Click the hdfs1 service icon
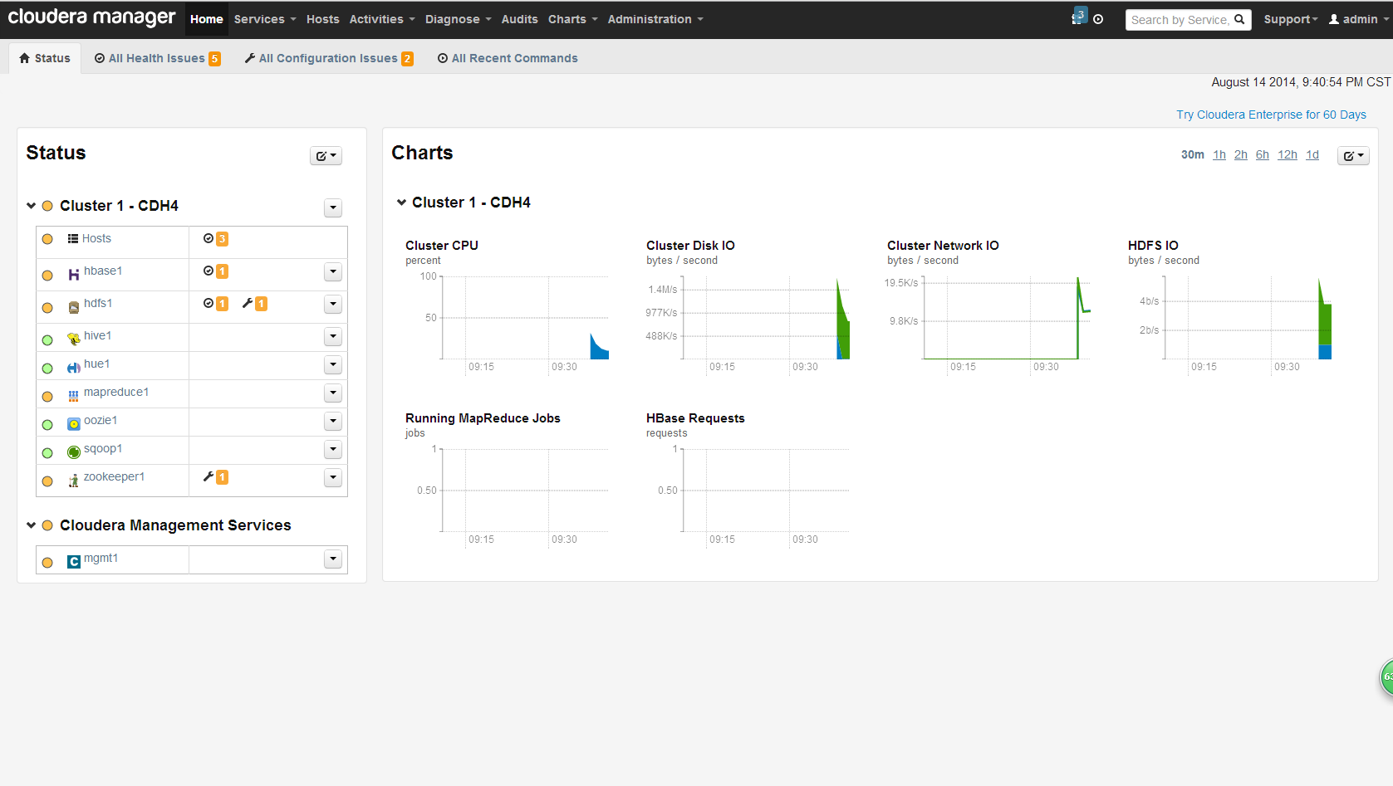The width and height of the screenshot is (1393, 786). (x=74, y=307)
